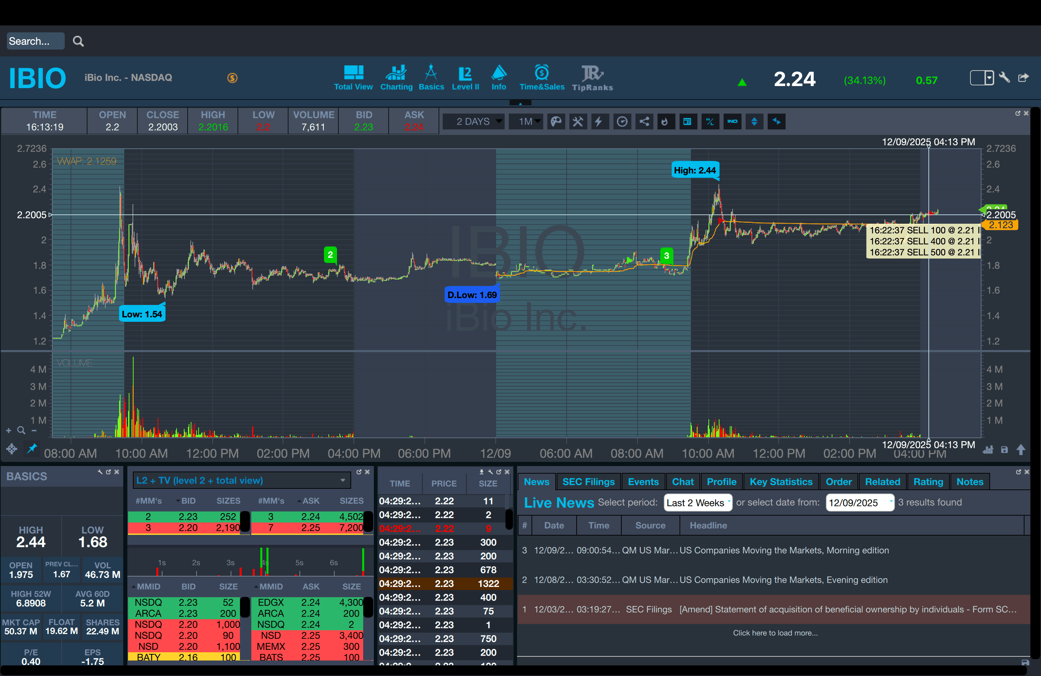Click the lightning bolt chart icon
The width and height of the screenshot is (1041, 676).
(599, 122)
